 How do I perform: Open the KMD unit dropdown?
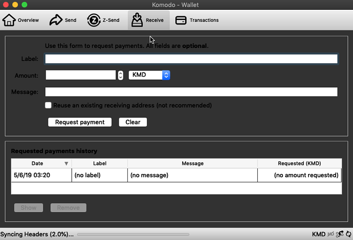click(149, 75)
